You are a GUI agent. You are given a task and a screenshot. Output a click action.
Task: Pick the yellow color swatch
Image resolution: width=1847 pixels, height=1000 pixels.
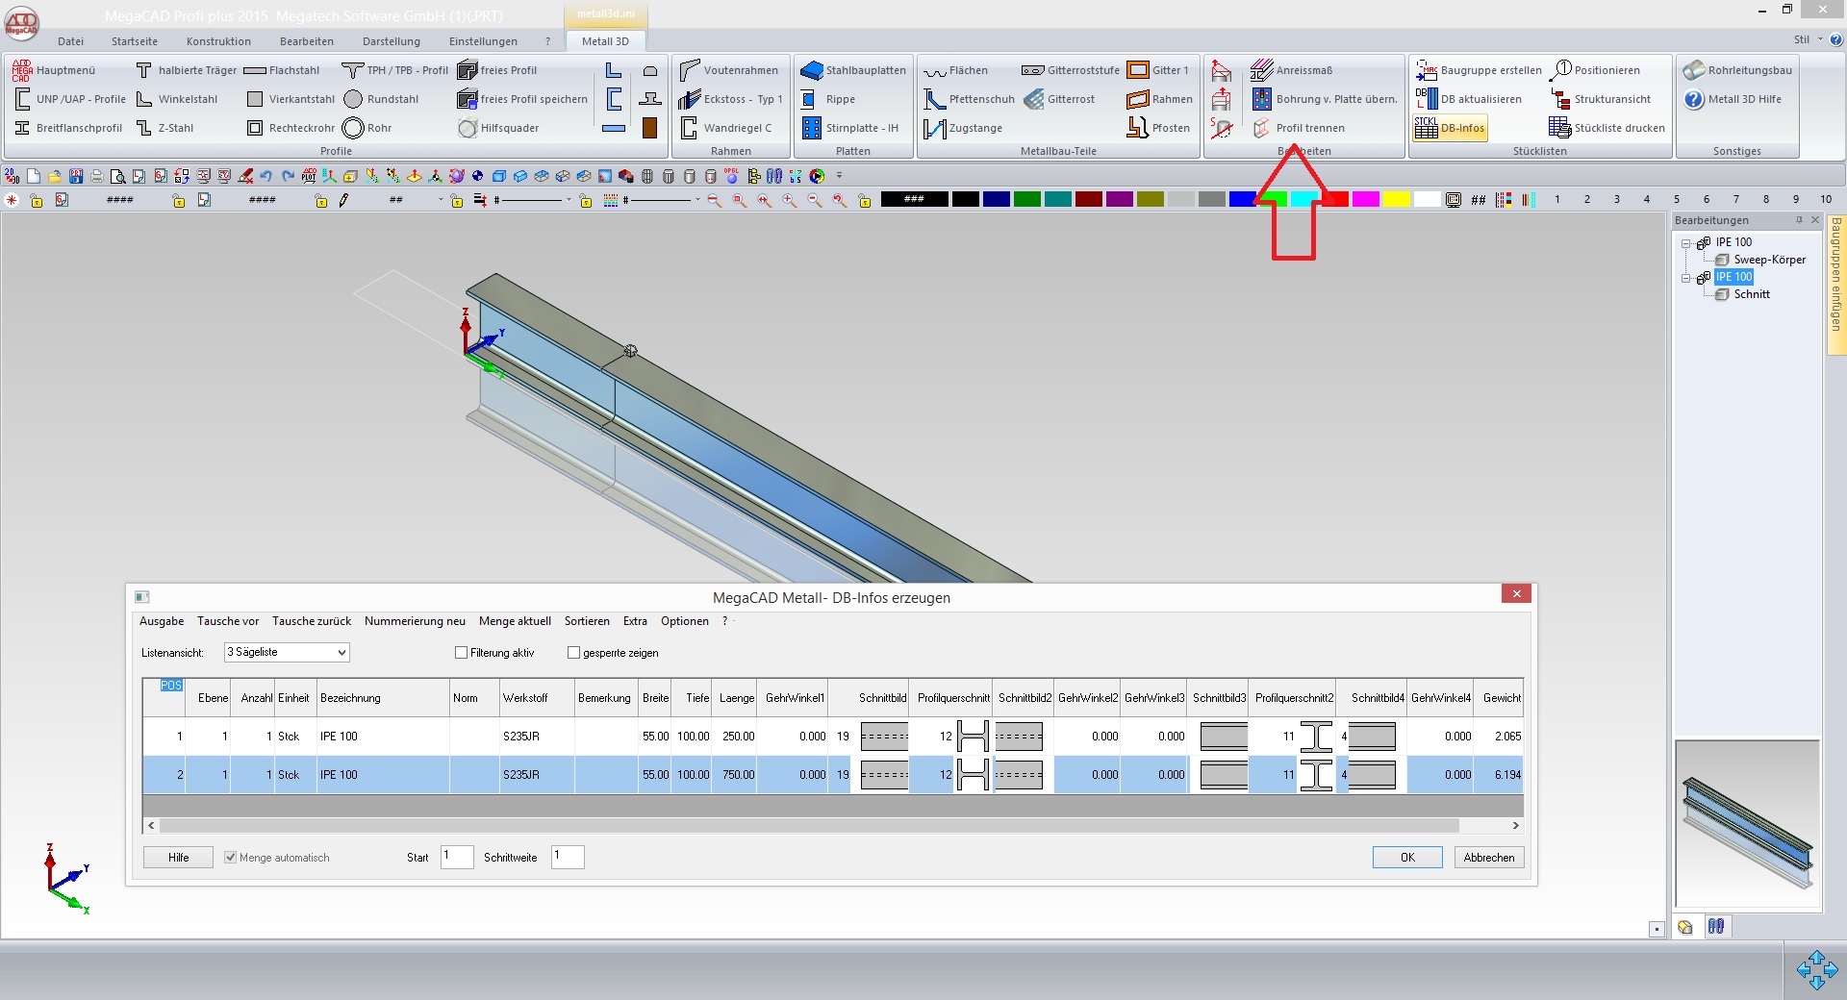point(1397,199)
